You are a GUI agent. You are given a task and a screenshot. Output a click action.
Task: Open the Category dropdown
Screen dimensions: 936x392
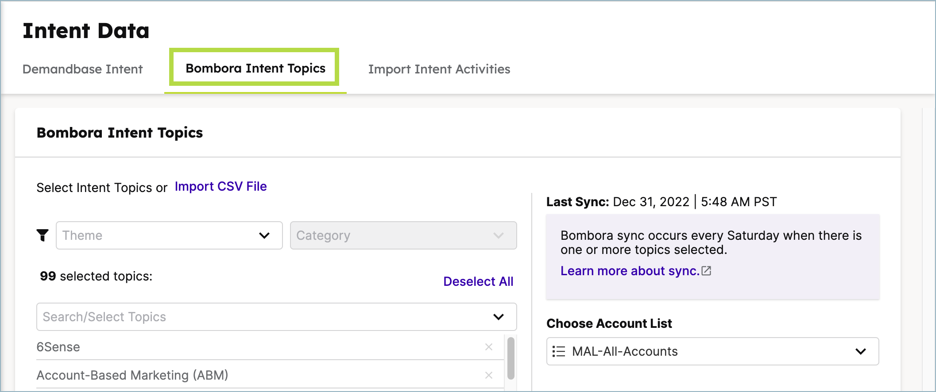[403, 235]
